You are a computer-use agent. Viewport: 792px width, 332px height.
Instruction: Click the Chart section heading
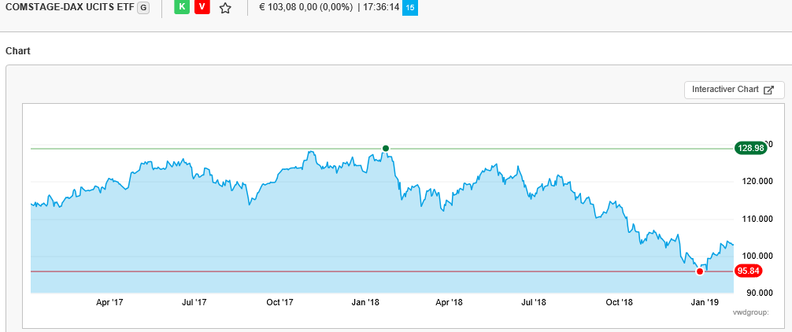17,50
